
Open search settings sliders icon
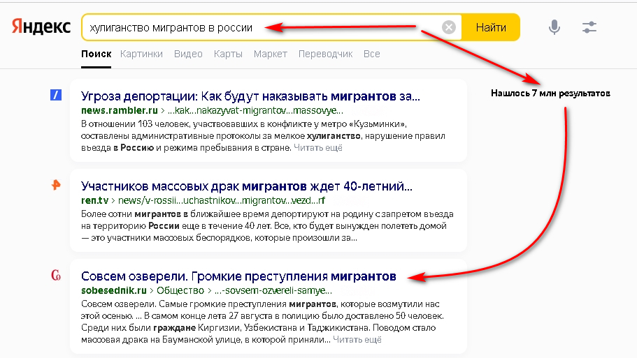[589, 28]
